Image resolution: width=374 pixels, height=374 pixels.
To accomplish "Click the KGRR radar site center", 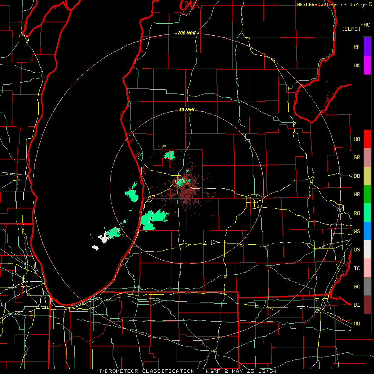I will 187,187.
